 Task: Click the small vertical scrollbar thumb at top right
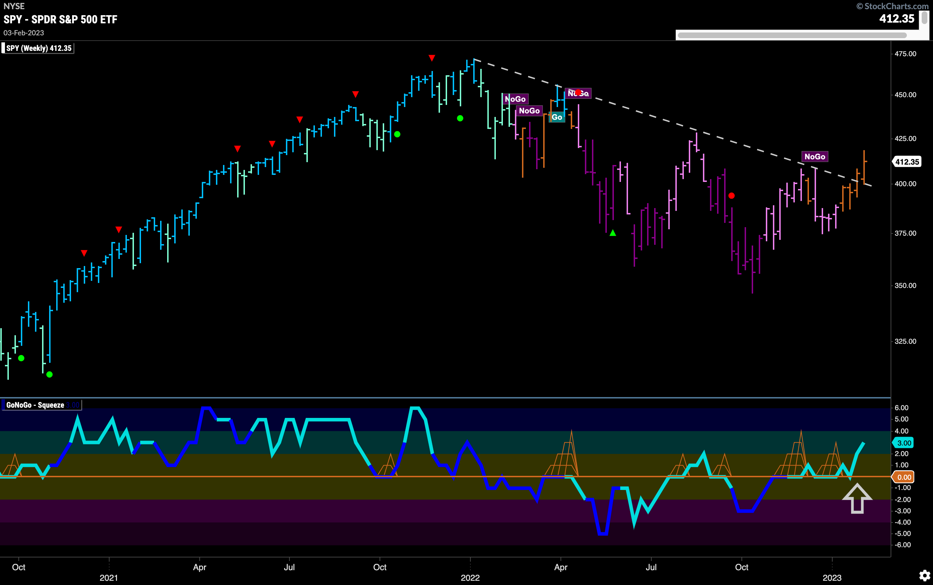point(924,17)
